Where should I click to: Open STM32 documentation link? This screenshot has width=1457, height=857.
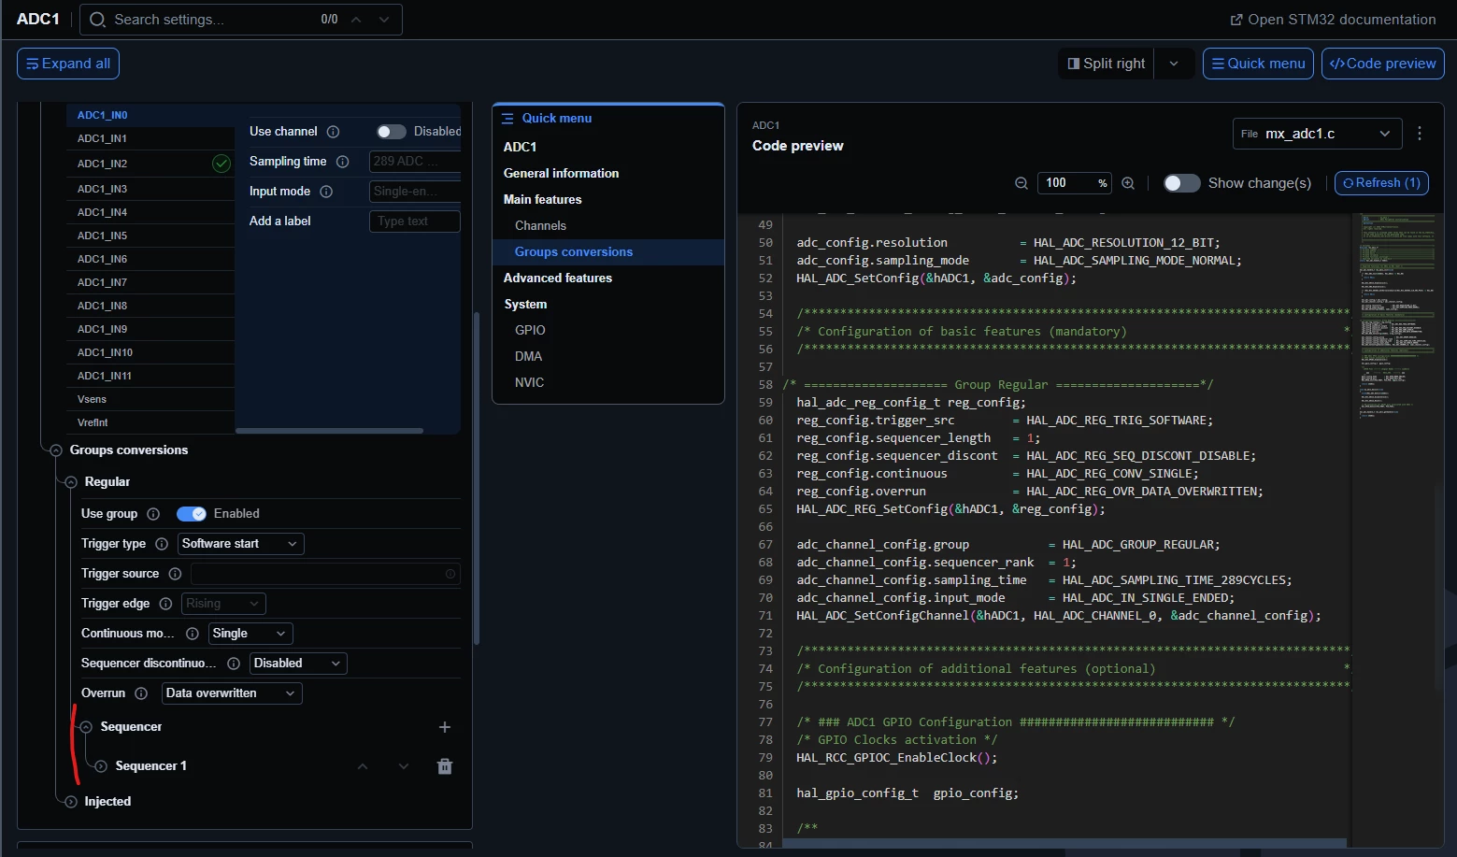pos(1333,20)
